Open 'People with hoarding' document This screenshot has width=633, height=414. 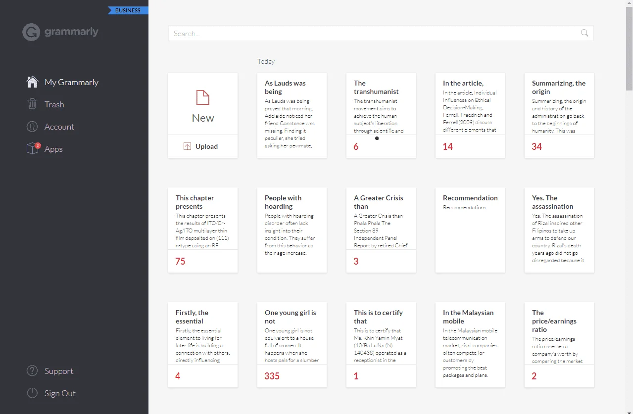tap(292, 230)
